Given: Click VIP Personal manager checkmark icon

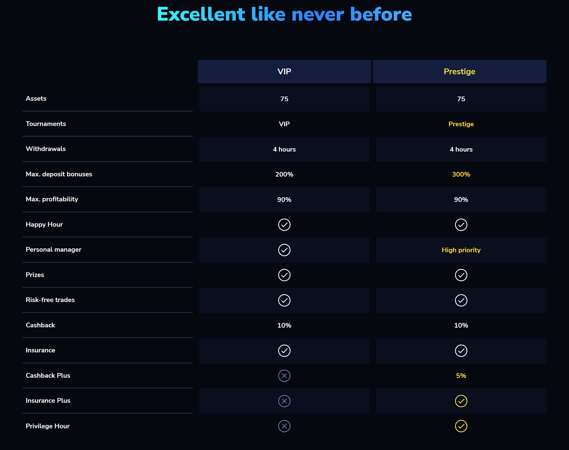Looking at the screenshot, I should pos(284,250).
